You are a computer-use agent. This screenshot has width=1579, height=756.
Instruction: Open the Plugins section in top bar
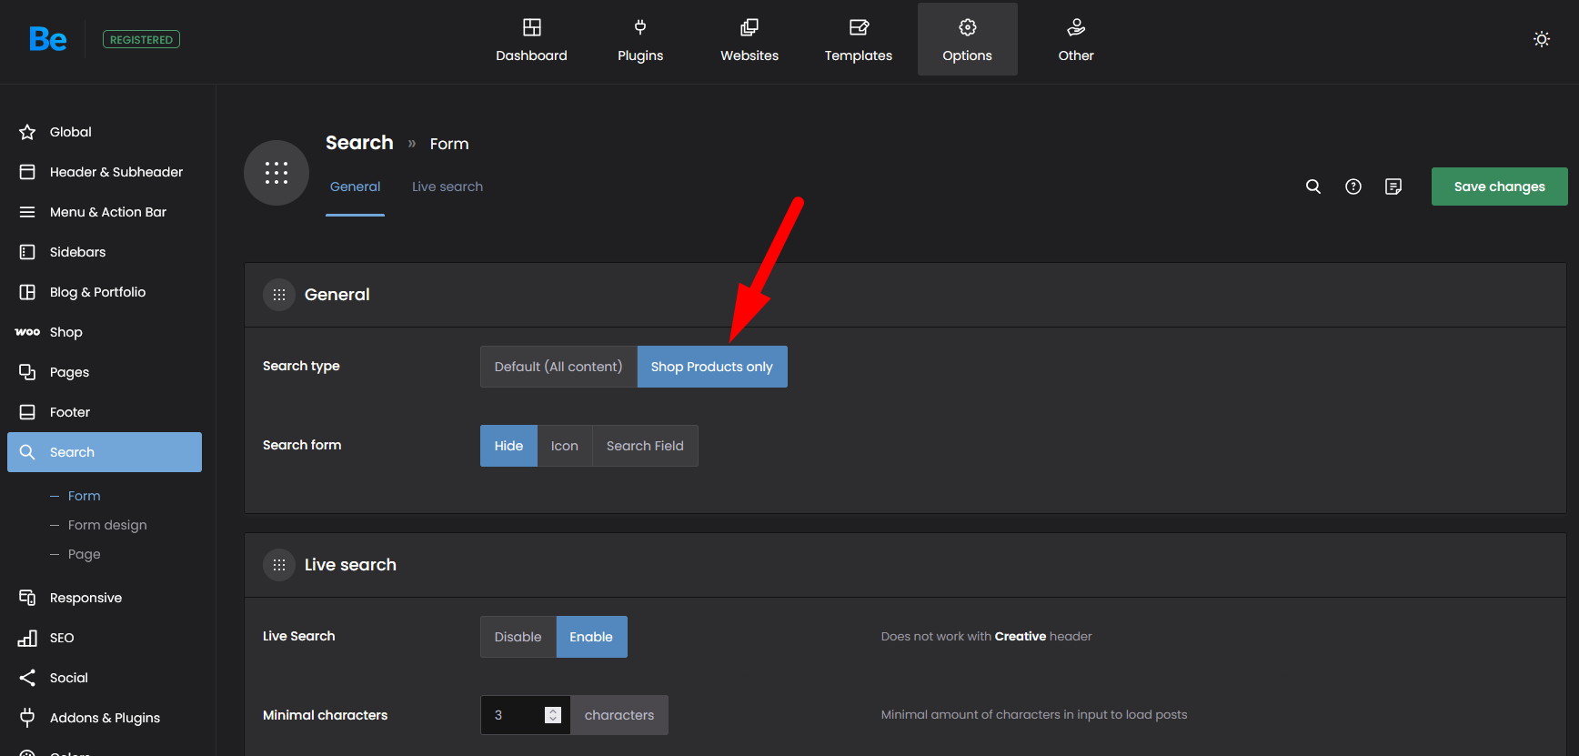[639, 40]
